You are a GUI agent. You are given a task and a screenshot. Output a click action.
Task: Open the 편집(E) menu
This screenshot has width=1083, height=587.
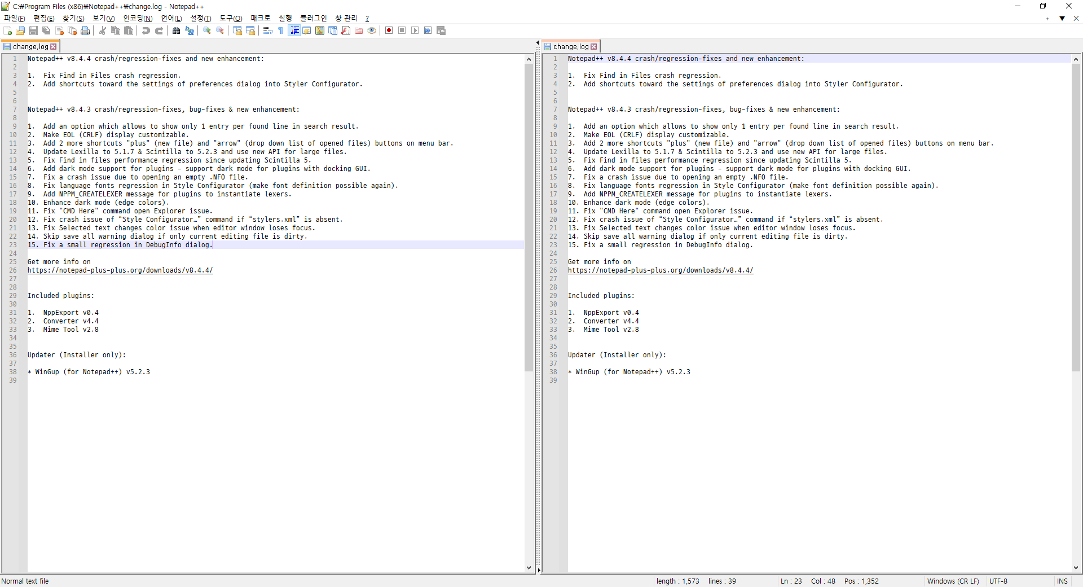point(44,19)
